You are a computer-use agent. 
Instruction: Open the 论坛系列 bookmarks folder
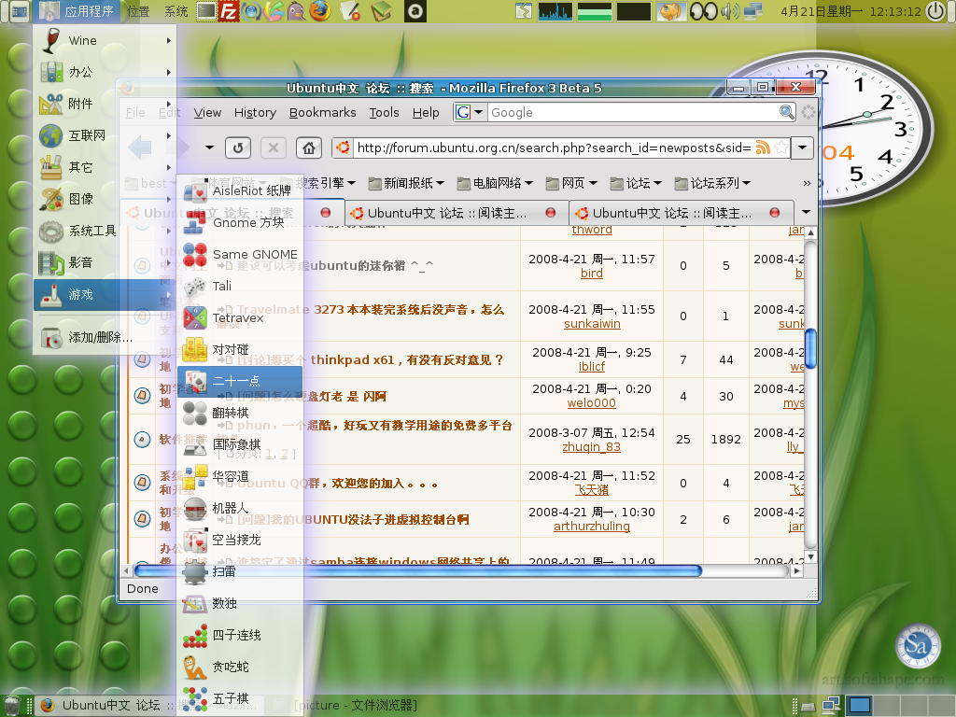point(712,183)
